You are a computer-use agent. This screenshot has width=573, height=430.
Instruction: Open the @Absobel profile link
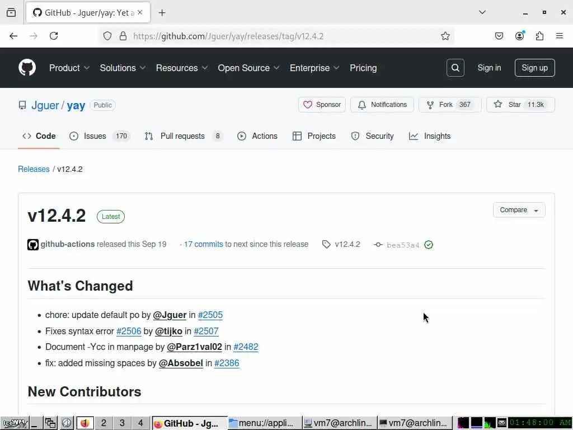click(181, 363)
